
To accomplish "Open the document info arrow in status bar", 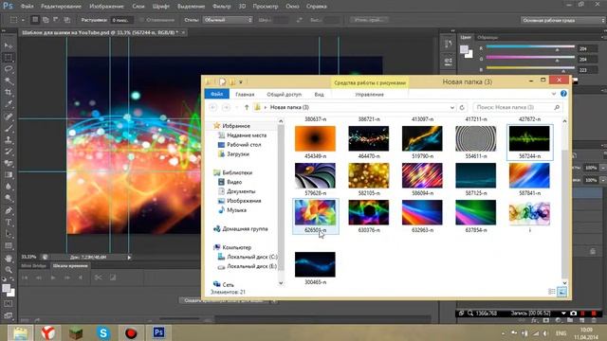I will click(x=129, y=257).
